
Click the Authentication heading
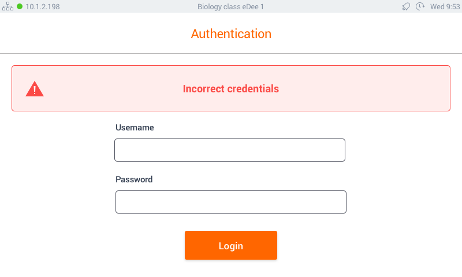[231, 34]
